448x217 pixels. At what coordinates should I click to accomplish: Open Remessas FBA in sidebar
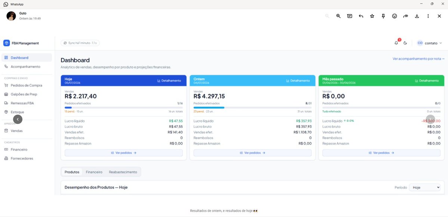point(27,103)
